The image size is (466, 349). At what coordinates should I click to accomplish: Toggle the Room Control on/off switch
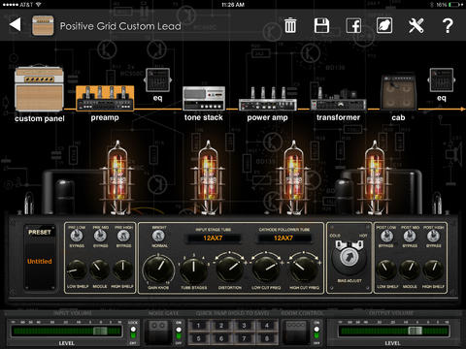(316, 333)
